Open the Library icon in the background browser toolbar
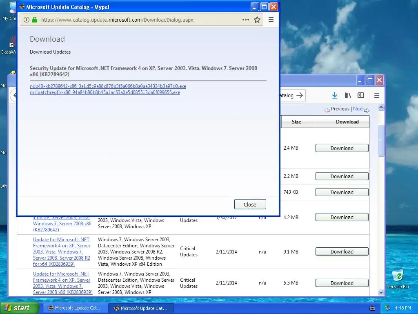The image size is (418, 314). (x=348, y=95)
